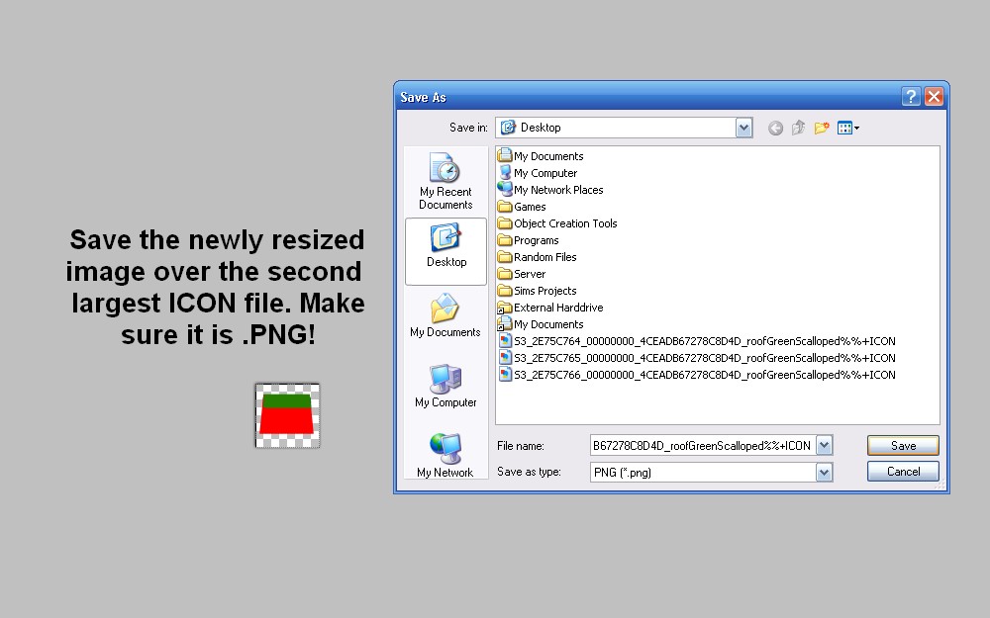Click the Back navigation arrow icon

click(775, 128)
